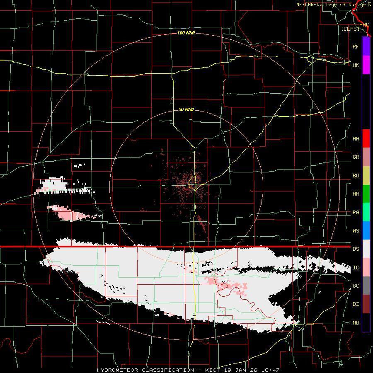Click the HA legend label
The image size is (373, 373).
[x=356, y=139]
